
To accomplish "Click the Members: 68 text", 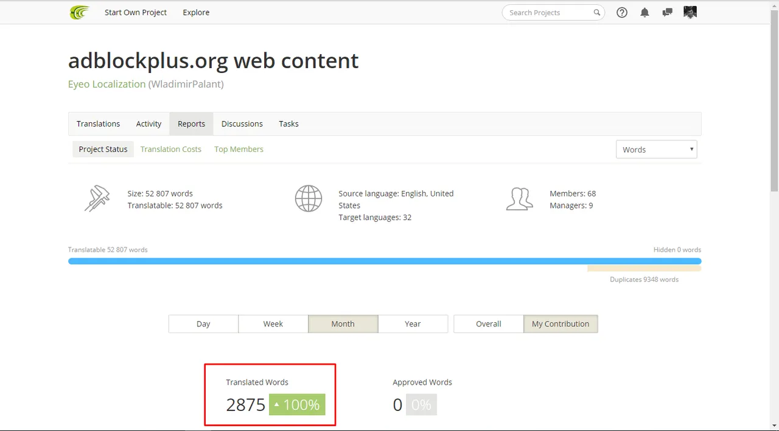I will click(573, 193).
